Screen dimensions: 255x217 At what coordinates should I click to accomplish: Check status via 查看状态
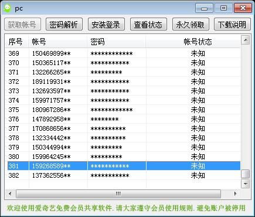click(148, 24)
